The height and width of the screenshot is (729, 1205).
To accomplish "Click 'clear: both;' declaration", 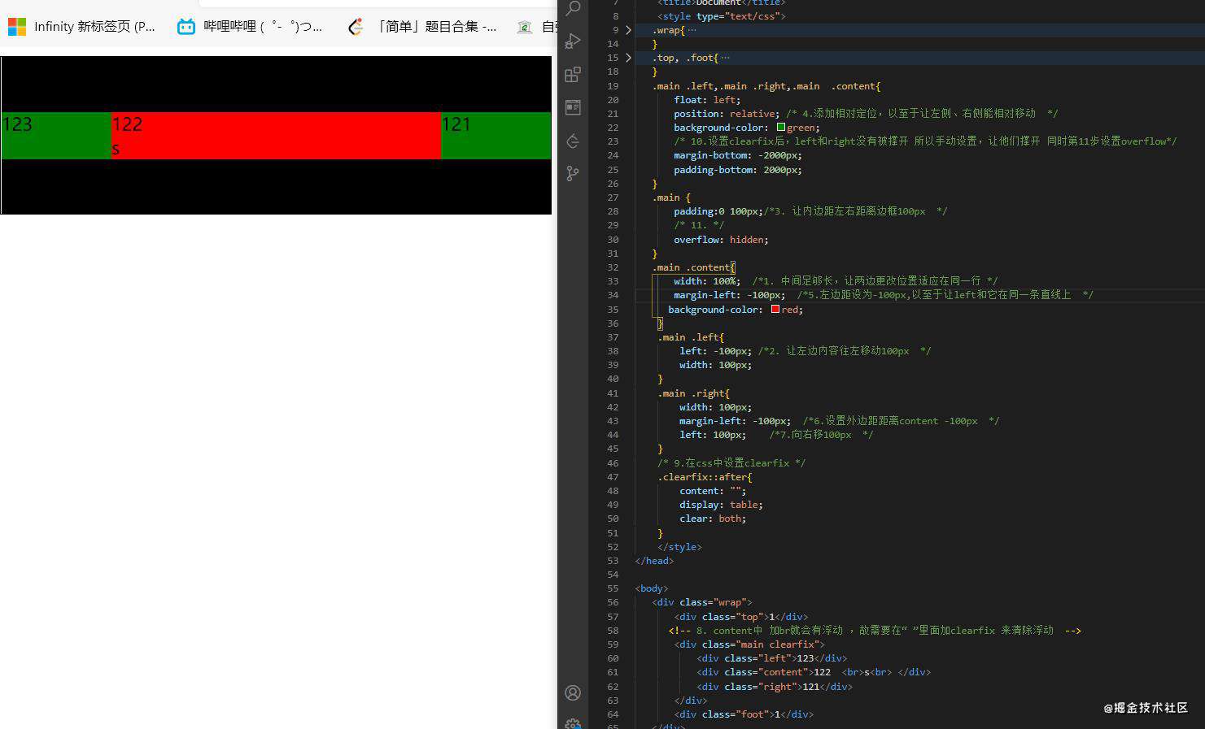I will click(x=713, y=519).
